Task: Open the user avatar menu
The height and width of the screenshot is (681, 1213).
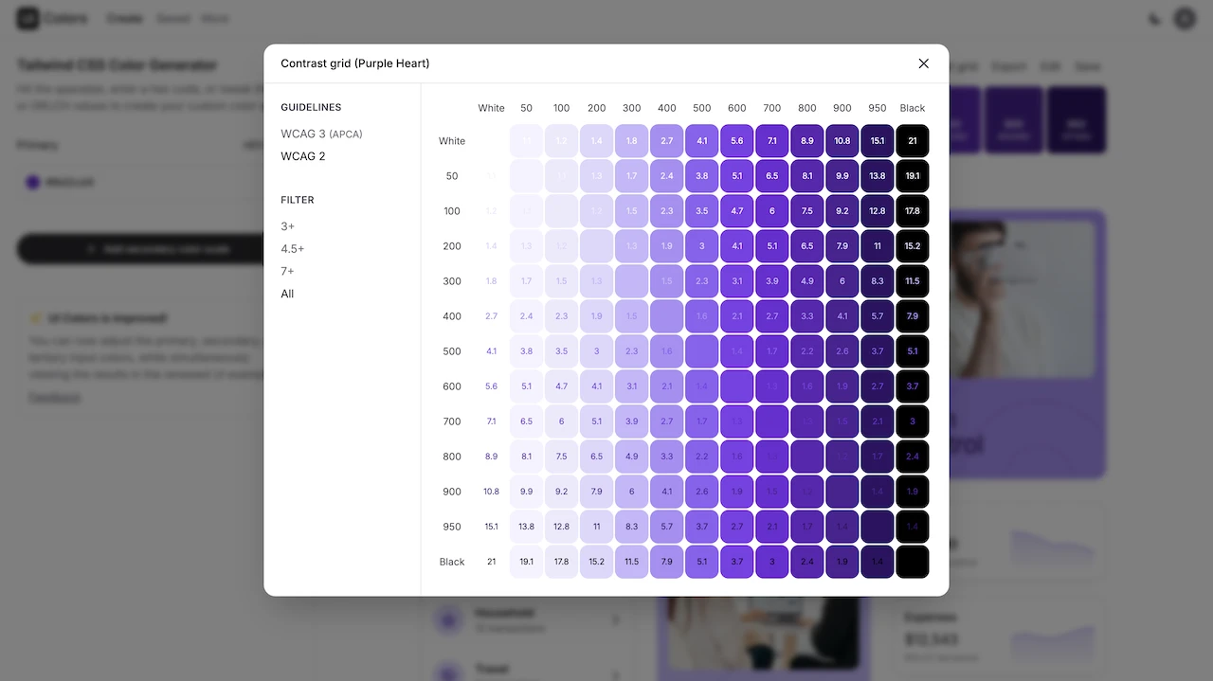Action: tap(1185, 18)
